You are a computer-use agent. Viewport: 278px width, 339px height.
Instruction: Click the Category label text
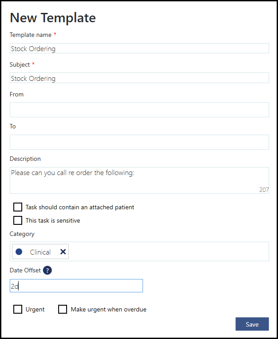[22, 234]
